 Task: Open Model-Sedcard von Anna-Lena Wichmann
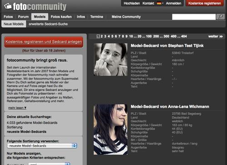[170, 107]
